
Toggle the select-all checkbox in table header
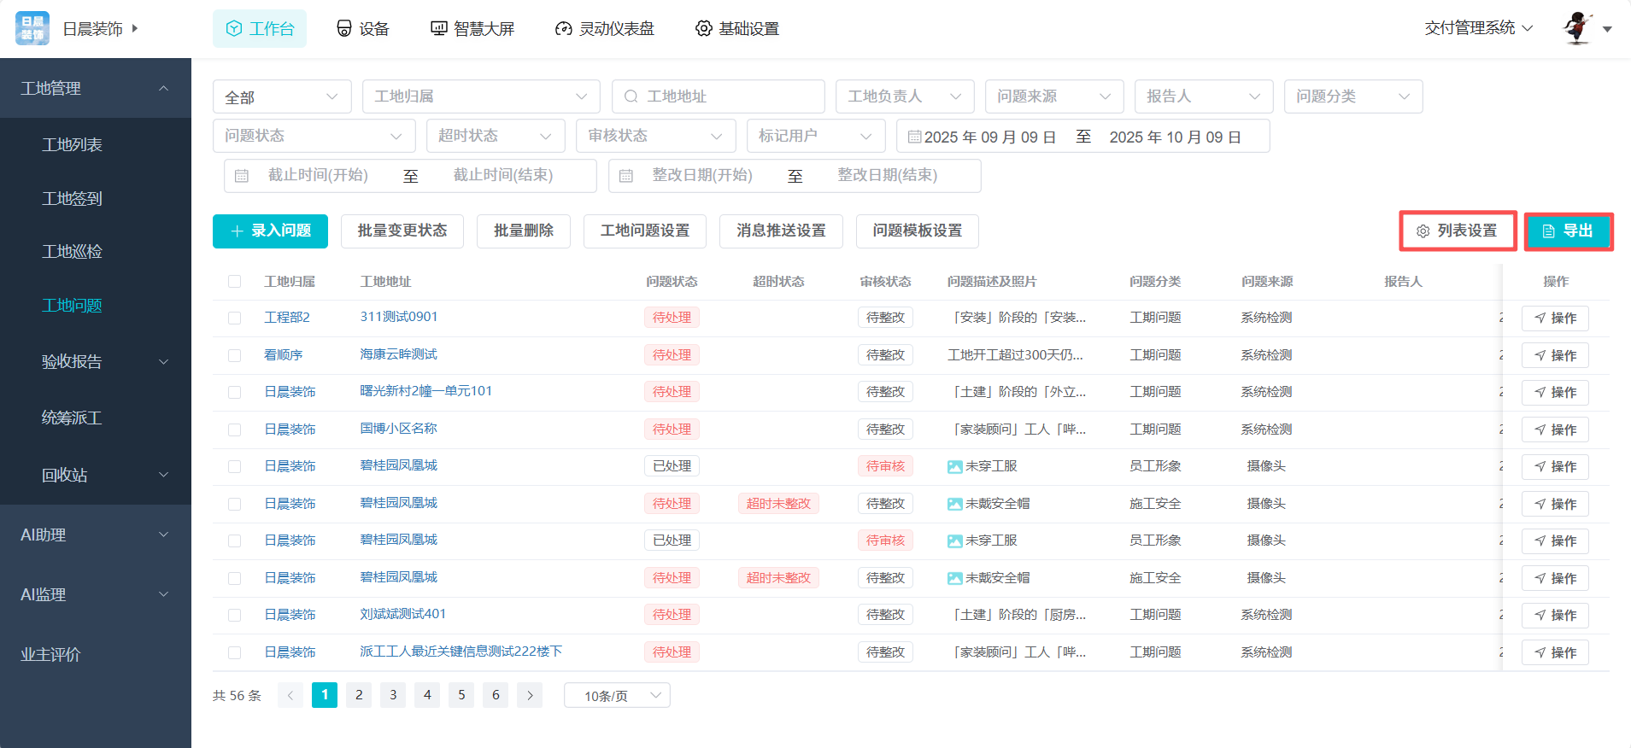click(234, 282)
